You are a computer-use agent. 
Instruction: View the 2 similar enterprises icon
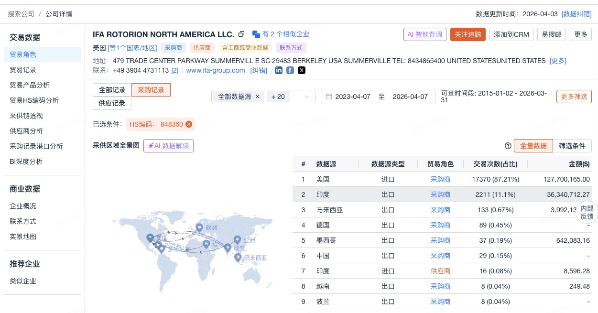tap(256, 34)
